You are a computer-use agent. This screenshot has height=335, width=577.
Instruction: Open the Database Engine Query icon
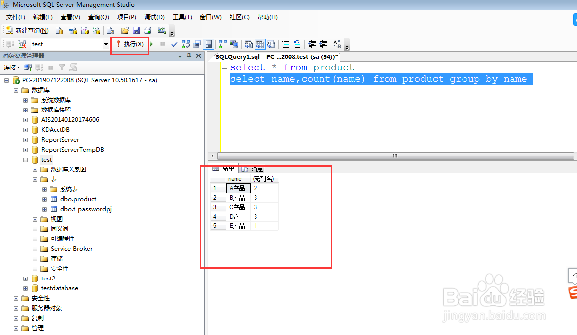click(x=59, y=31)
